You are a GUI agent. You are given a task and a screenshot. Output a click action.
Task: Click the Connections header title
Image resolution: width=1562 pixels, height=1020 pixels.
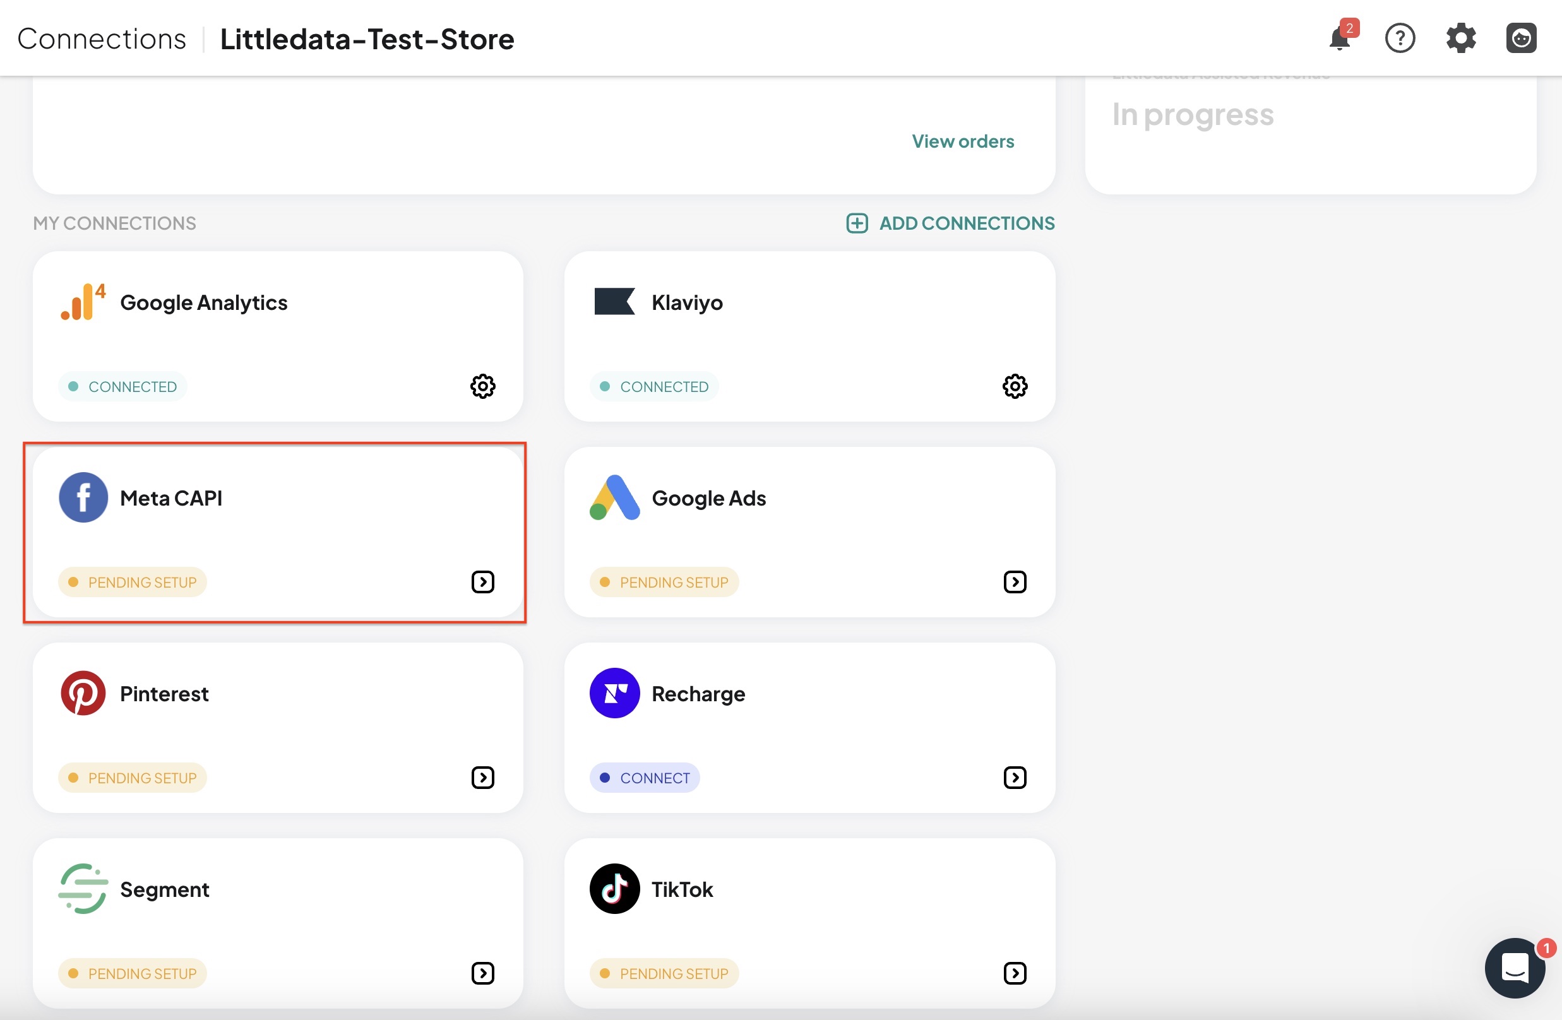click(x=102, y=39)
